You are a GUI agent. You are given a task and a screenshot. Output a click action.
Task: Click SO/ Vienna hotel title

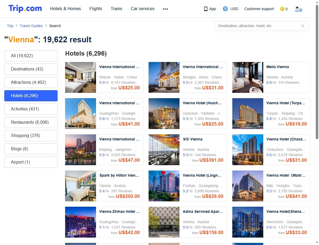coord(193,139)
